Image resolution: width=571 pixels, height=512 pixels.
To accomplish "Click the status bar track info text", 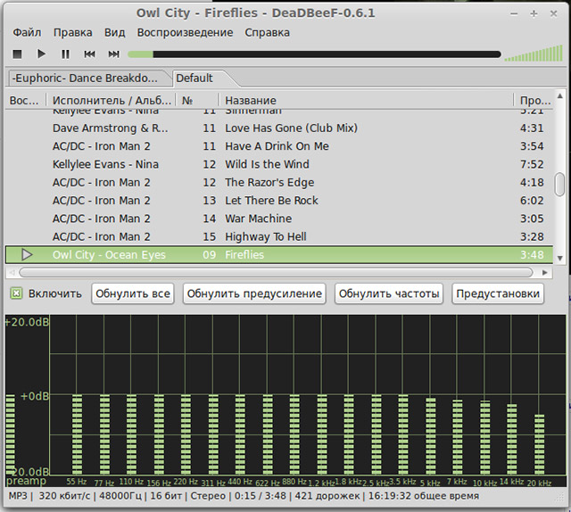I will click(x=244, y=496).
